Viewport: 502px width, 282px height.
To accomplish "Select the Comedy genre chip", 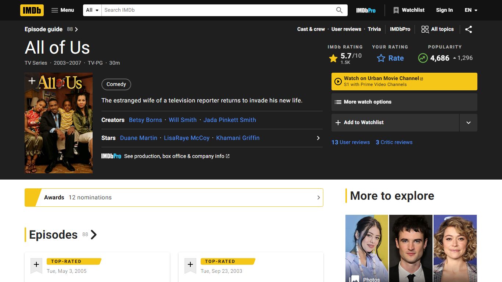I will point(116,84).
